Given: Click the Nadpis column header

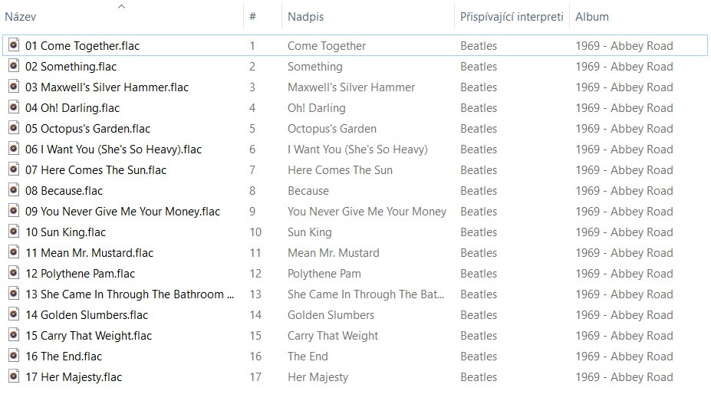Looking at the screenshot, I should [304, 17].
